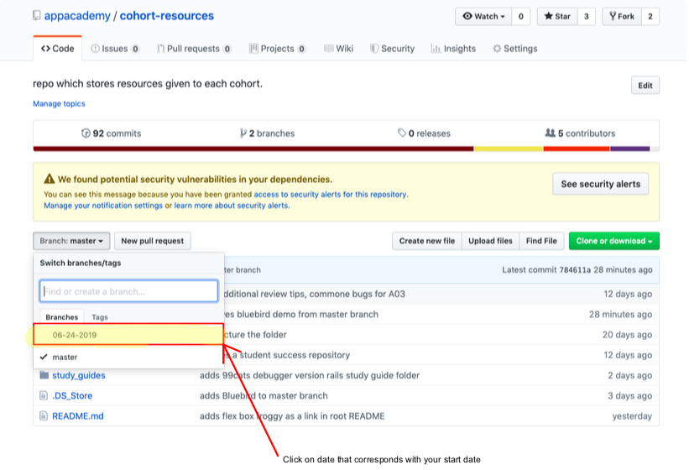Open the Security tab
The image size is (689, 470).
[x=393, y=49]
